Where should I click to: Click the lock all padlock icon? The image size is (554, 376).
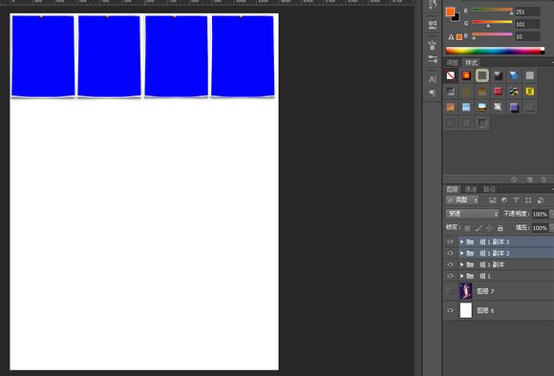(500, 228)
